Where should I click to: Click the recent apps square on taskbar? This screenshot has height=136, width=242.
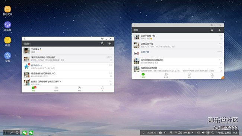click(17, 133)
